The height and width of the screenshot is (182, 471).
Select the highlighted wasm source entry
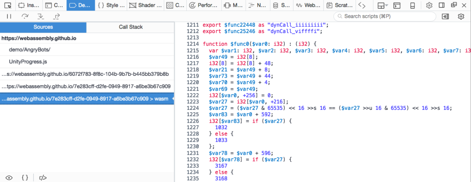tap(87, 98)
